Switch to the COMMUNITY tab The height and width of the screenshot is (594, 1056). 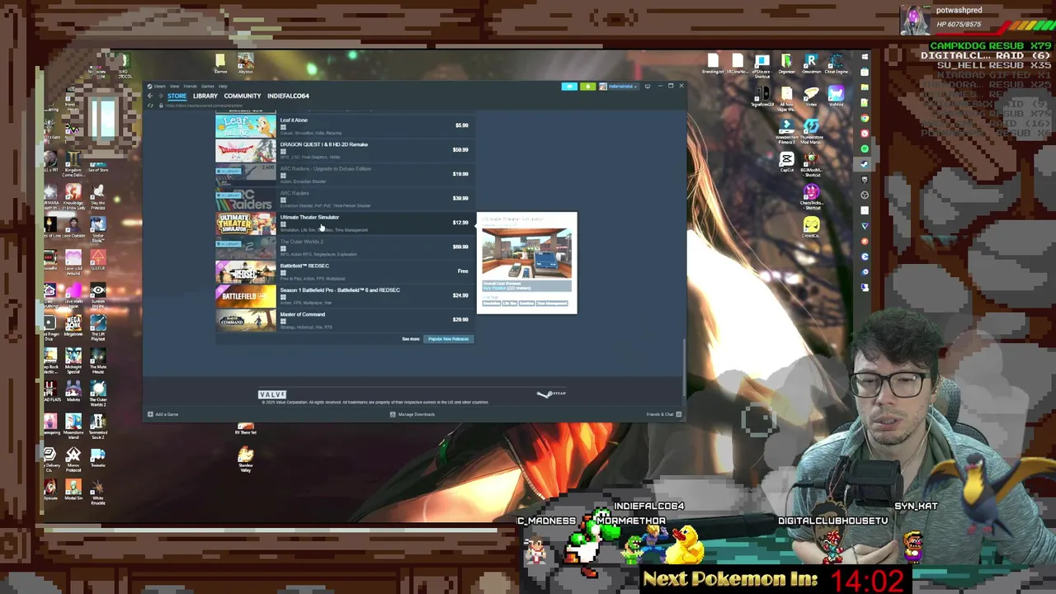pos(243,96)
